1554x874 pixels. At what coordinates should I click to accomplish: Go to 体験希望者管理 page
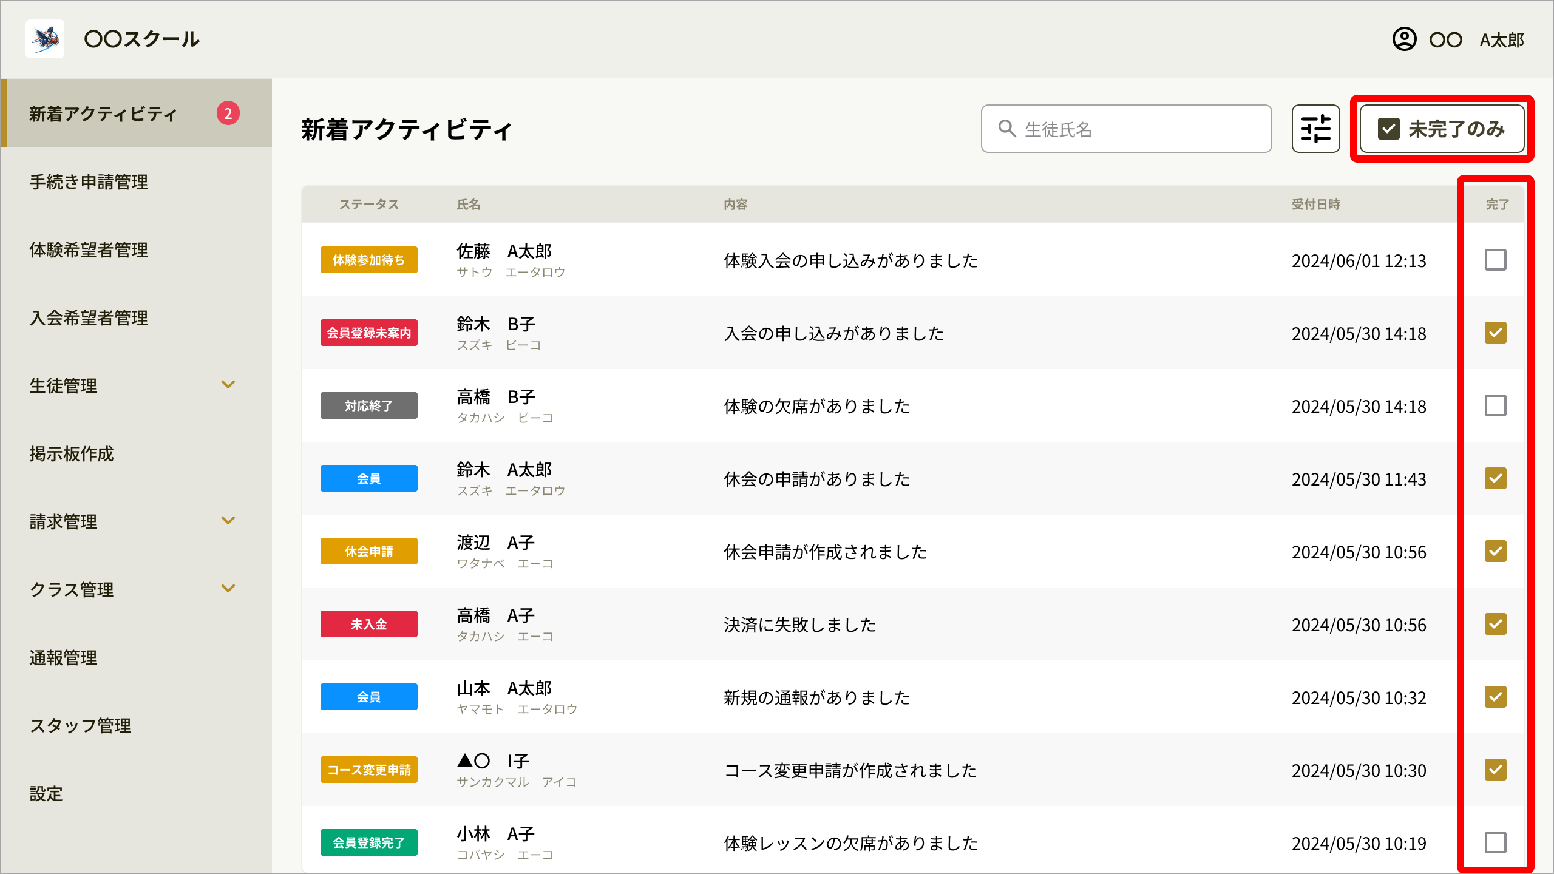click(137, 249)
